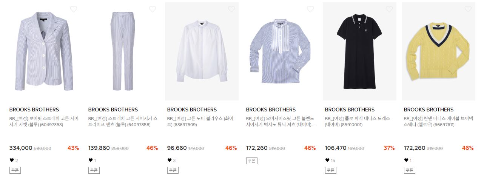
Task: Wishlist the blue seersucker jacket with heart icon
Action: pos(74,9)
